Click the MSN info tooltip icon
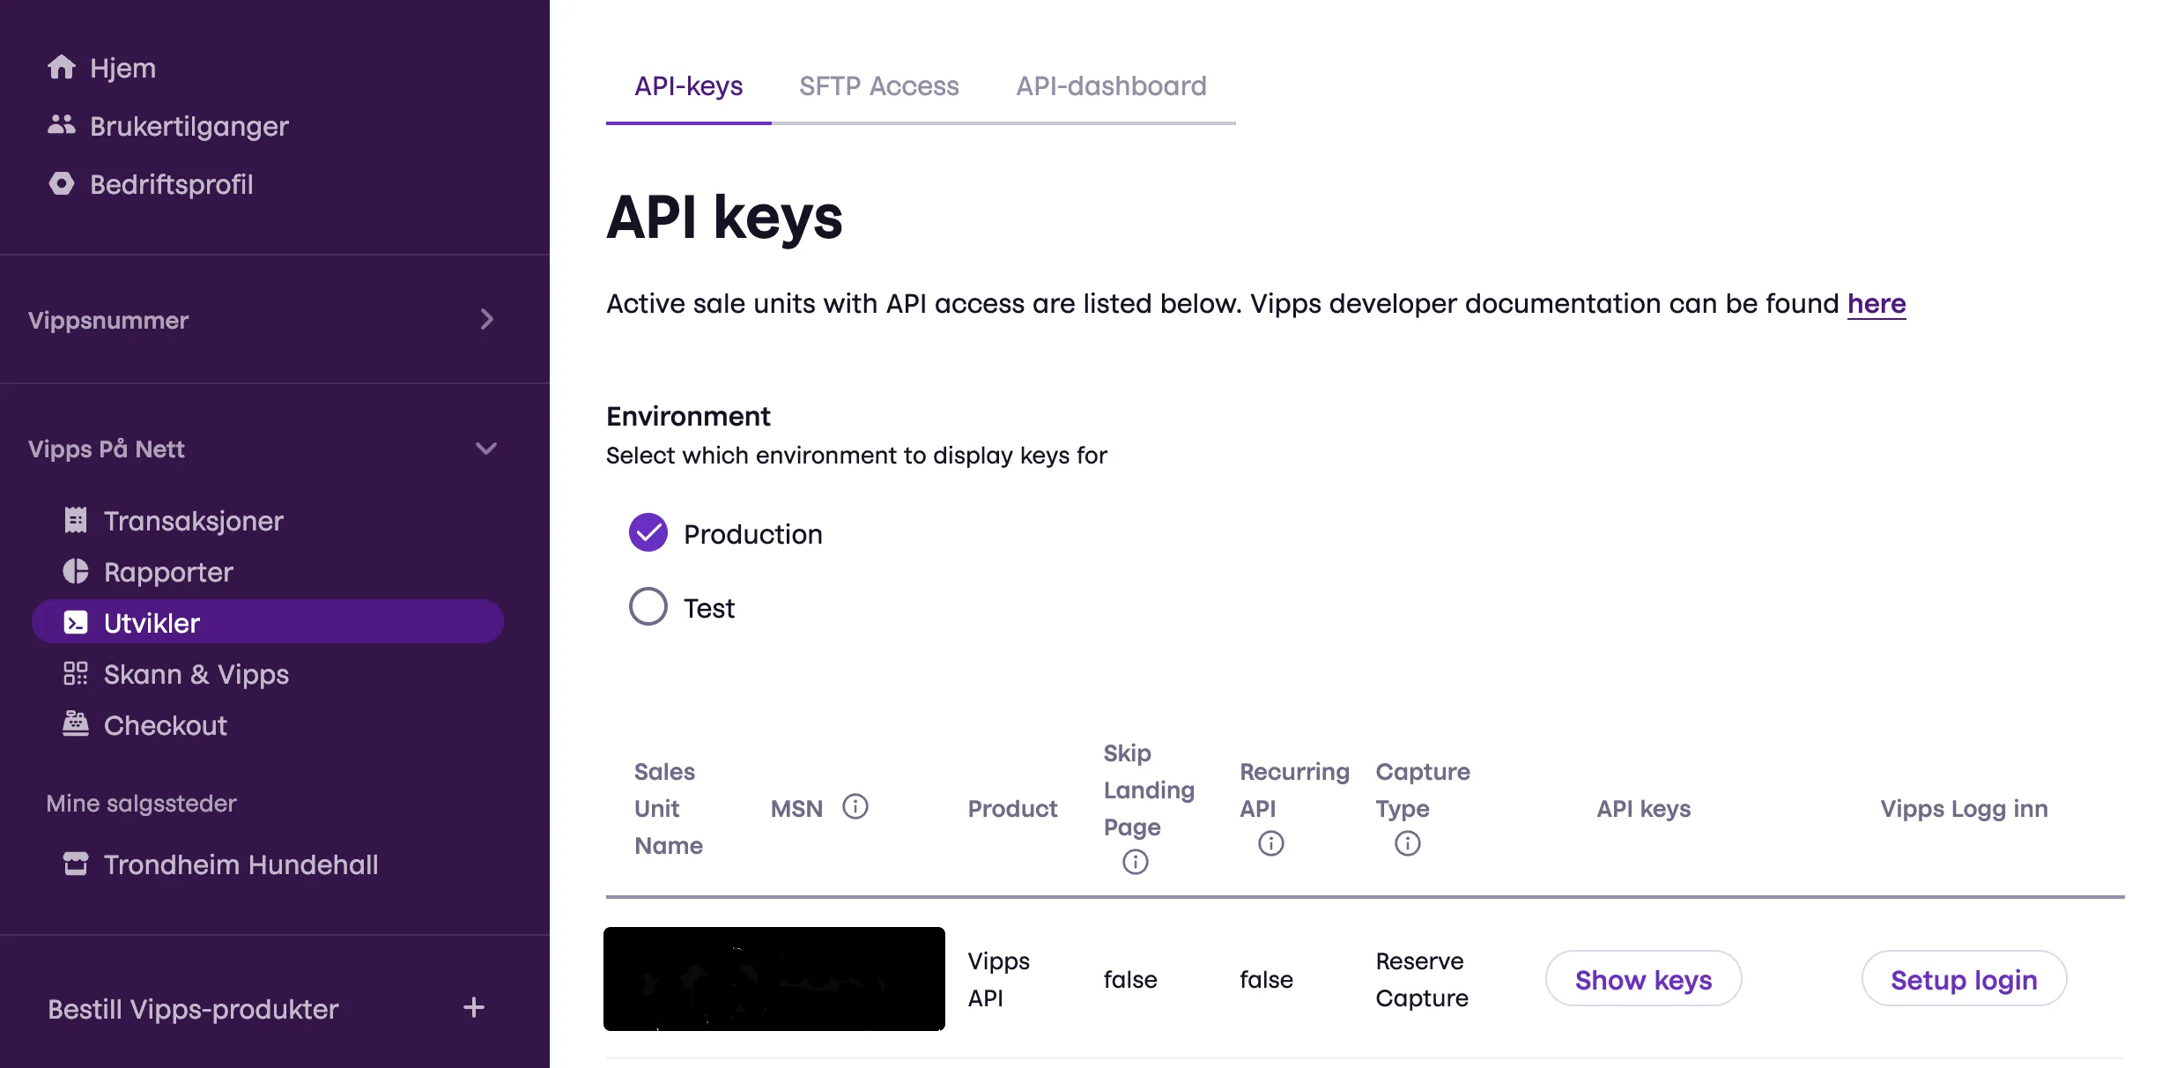This screenshot has width=2169, height=1068. click(x=857, y=806)
